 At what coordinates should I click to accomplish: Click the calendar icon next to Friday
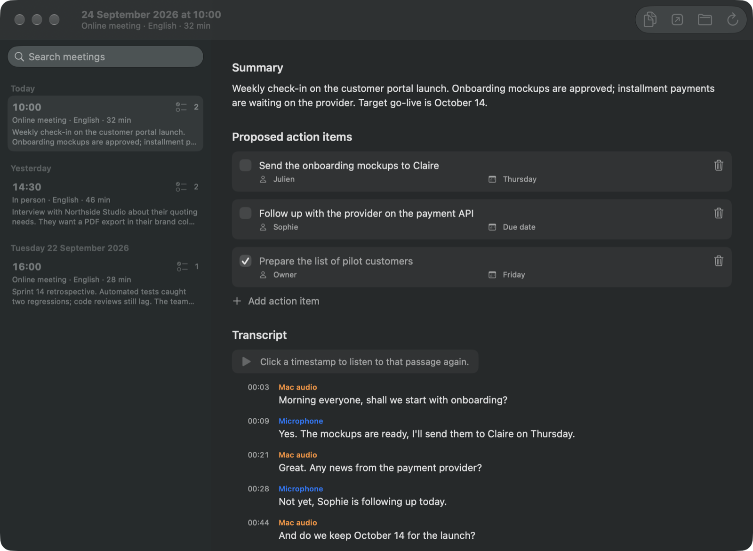[x=492, y=275]
